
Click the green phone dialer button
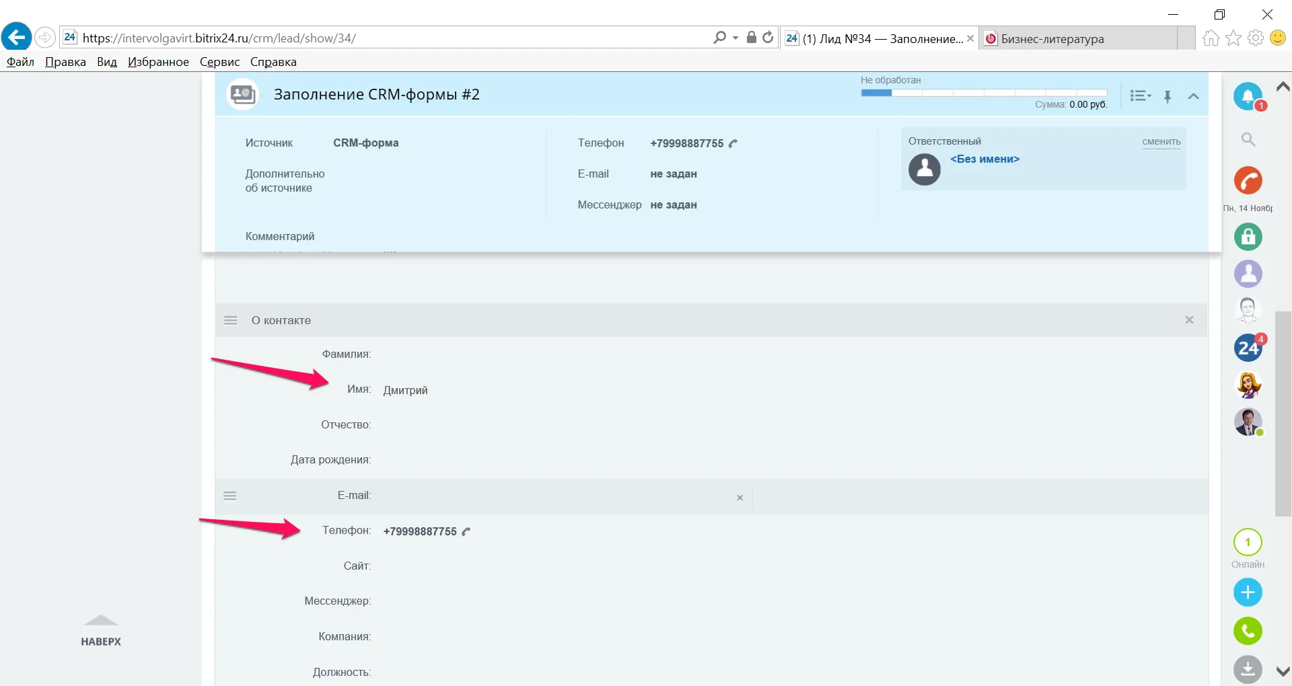point(1248,631)
